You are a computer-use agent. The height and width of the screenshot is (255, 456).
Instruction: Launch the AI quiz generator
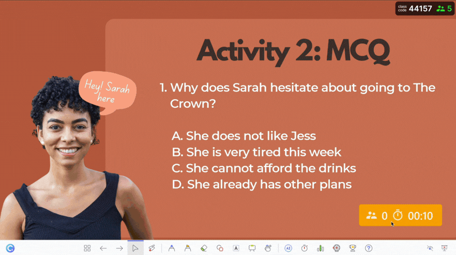coord(288,248)
